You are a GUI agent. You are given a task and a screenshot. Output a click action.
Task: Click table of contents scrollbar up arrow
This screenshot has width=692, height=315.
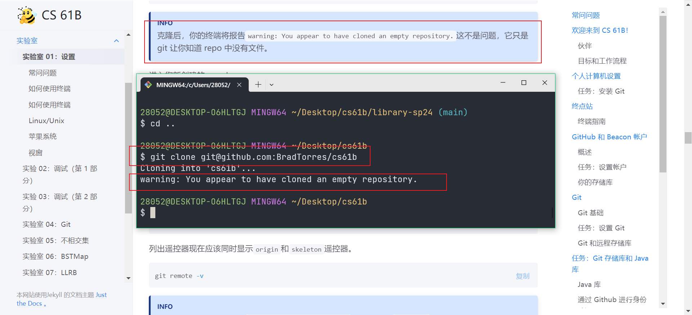(x=663, y=12)
